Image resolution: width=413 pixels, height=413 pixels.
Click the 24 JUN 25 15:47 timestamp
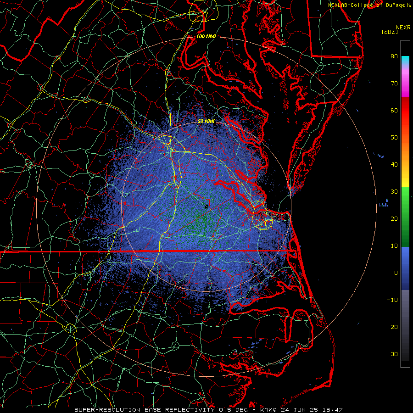click(312, 410)
